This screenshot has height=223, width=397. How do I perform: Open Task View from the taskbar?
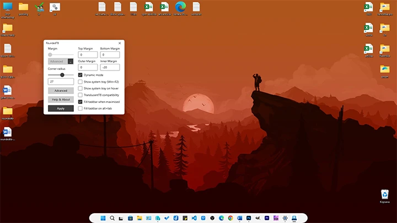coord(121,218)
